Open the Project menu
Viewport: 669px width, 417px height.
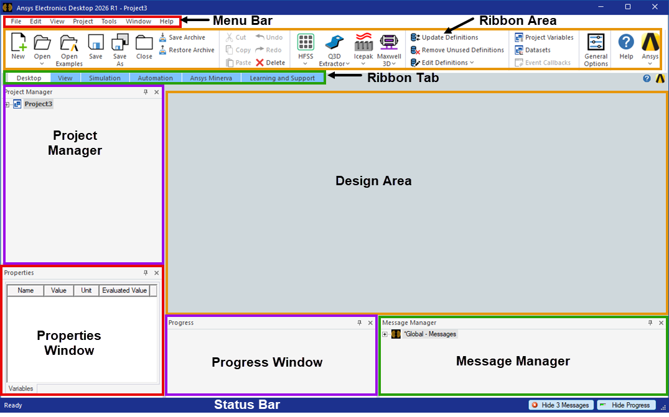tap(83, 21)
